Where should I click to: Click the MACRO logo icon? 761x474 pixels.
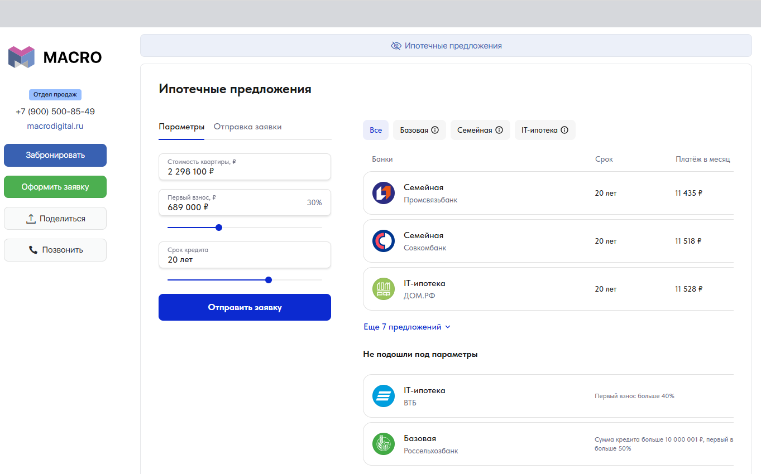[x=21, y=57]
